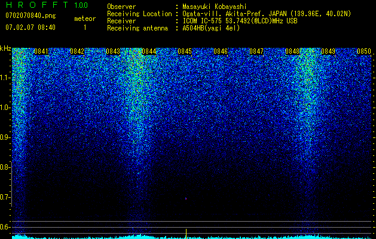Click the yellow meteor detection spike at bottom
376x239 pixels.
tap(186, 234)
